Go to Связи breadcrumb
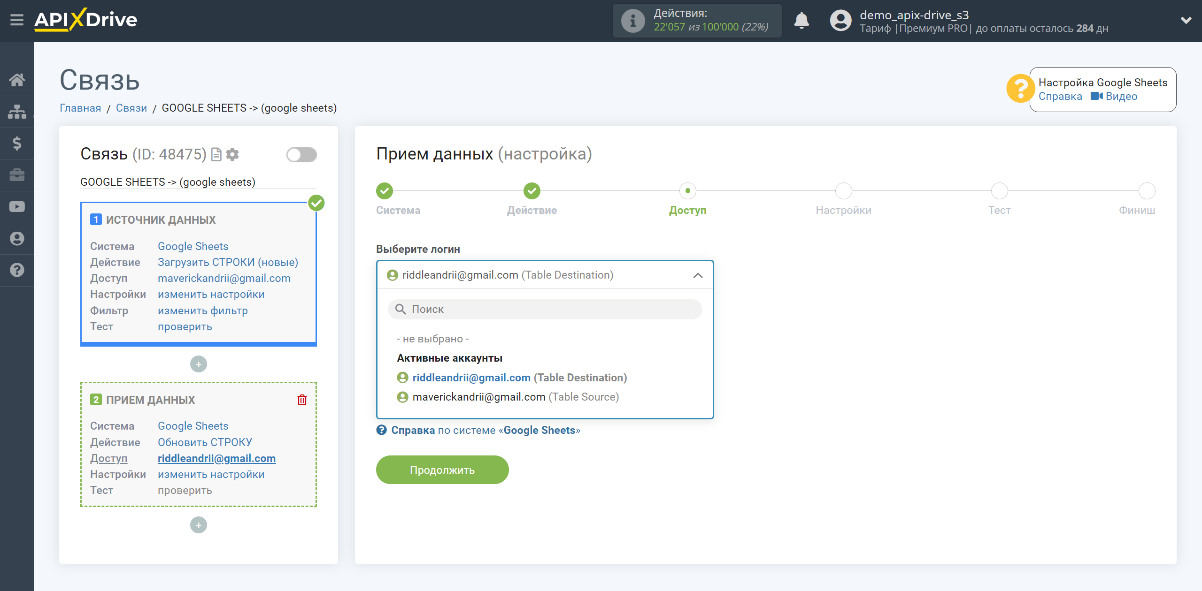The width and height of the screenshot is (1202, 591). coord(131,108)
